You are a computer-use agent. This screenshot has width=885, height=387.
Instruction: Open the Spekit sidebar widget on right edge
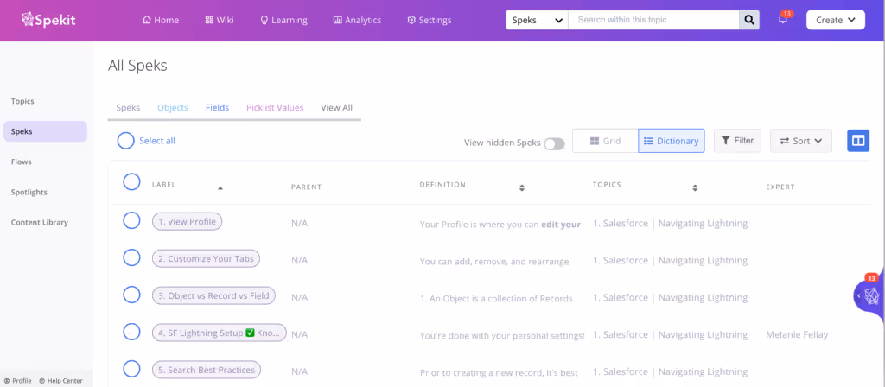tap(869, 295)
